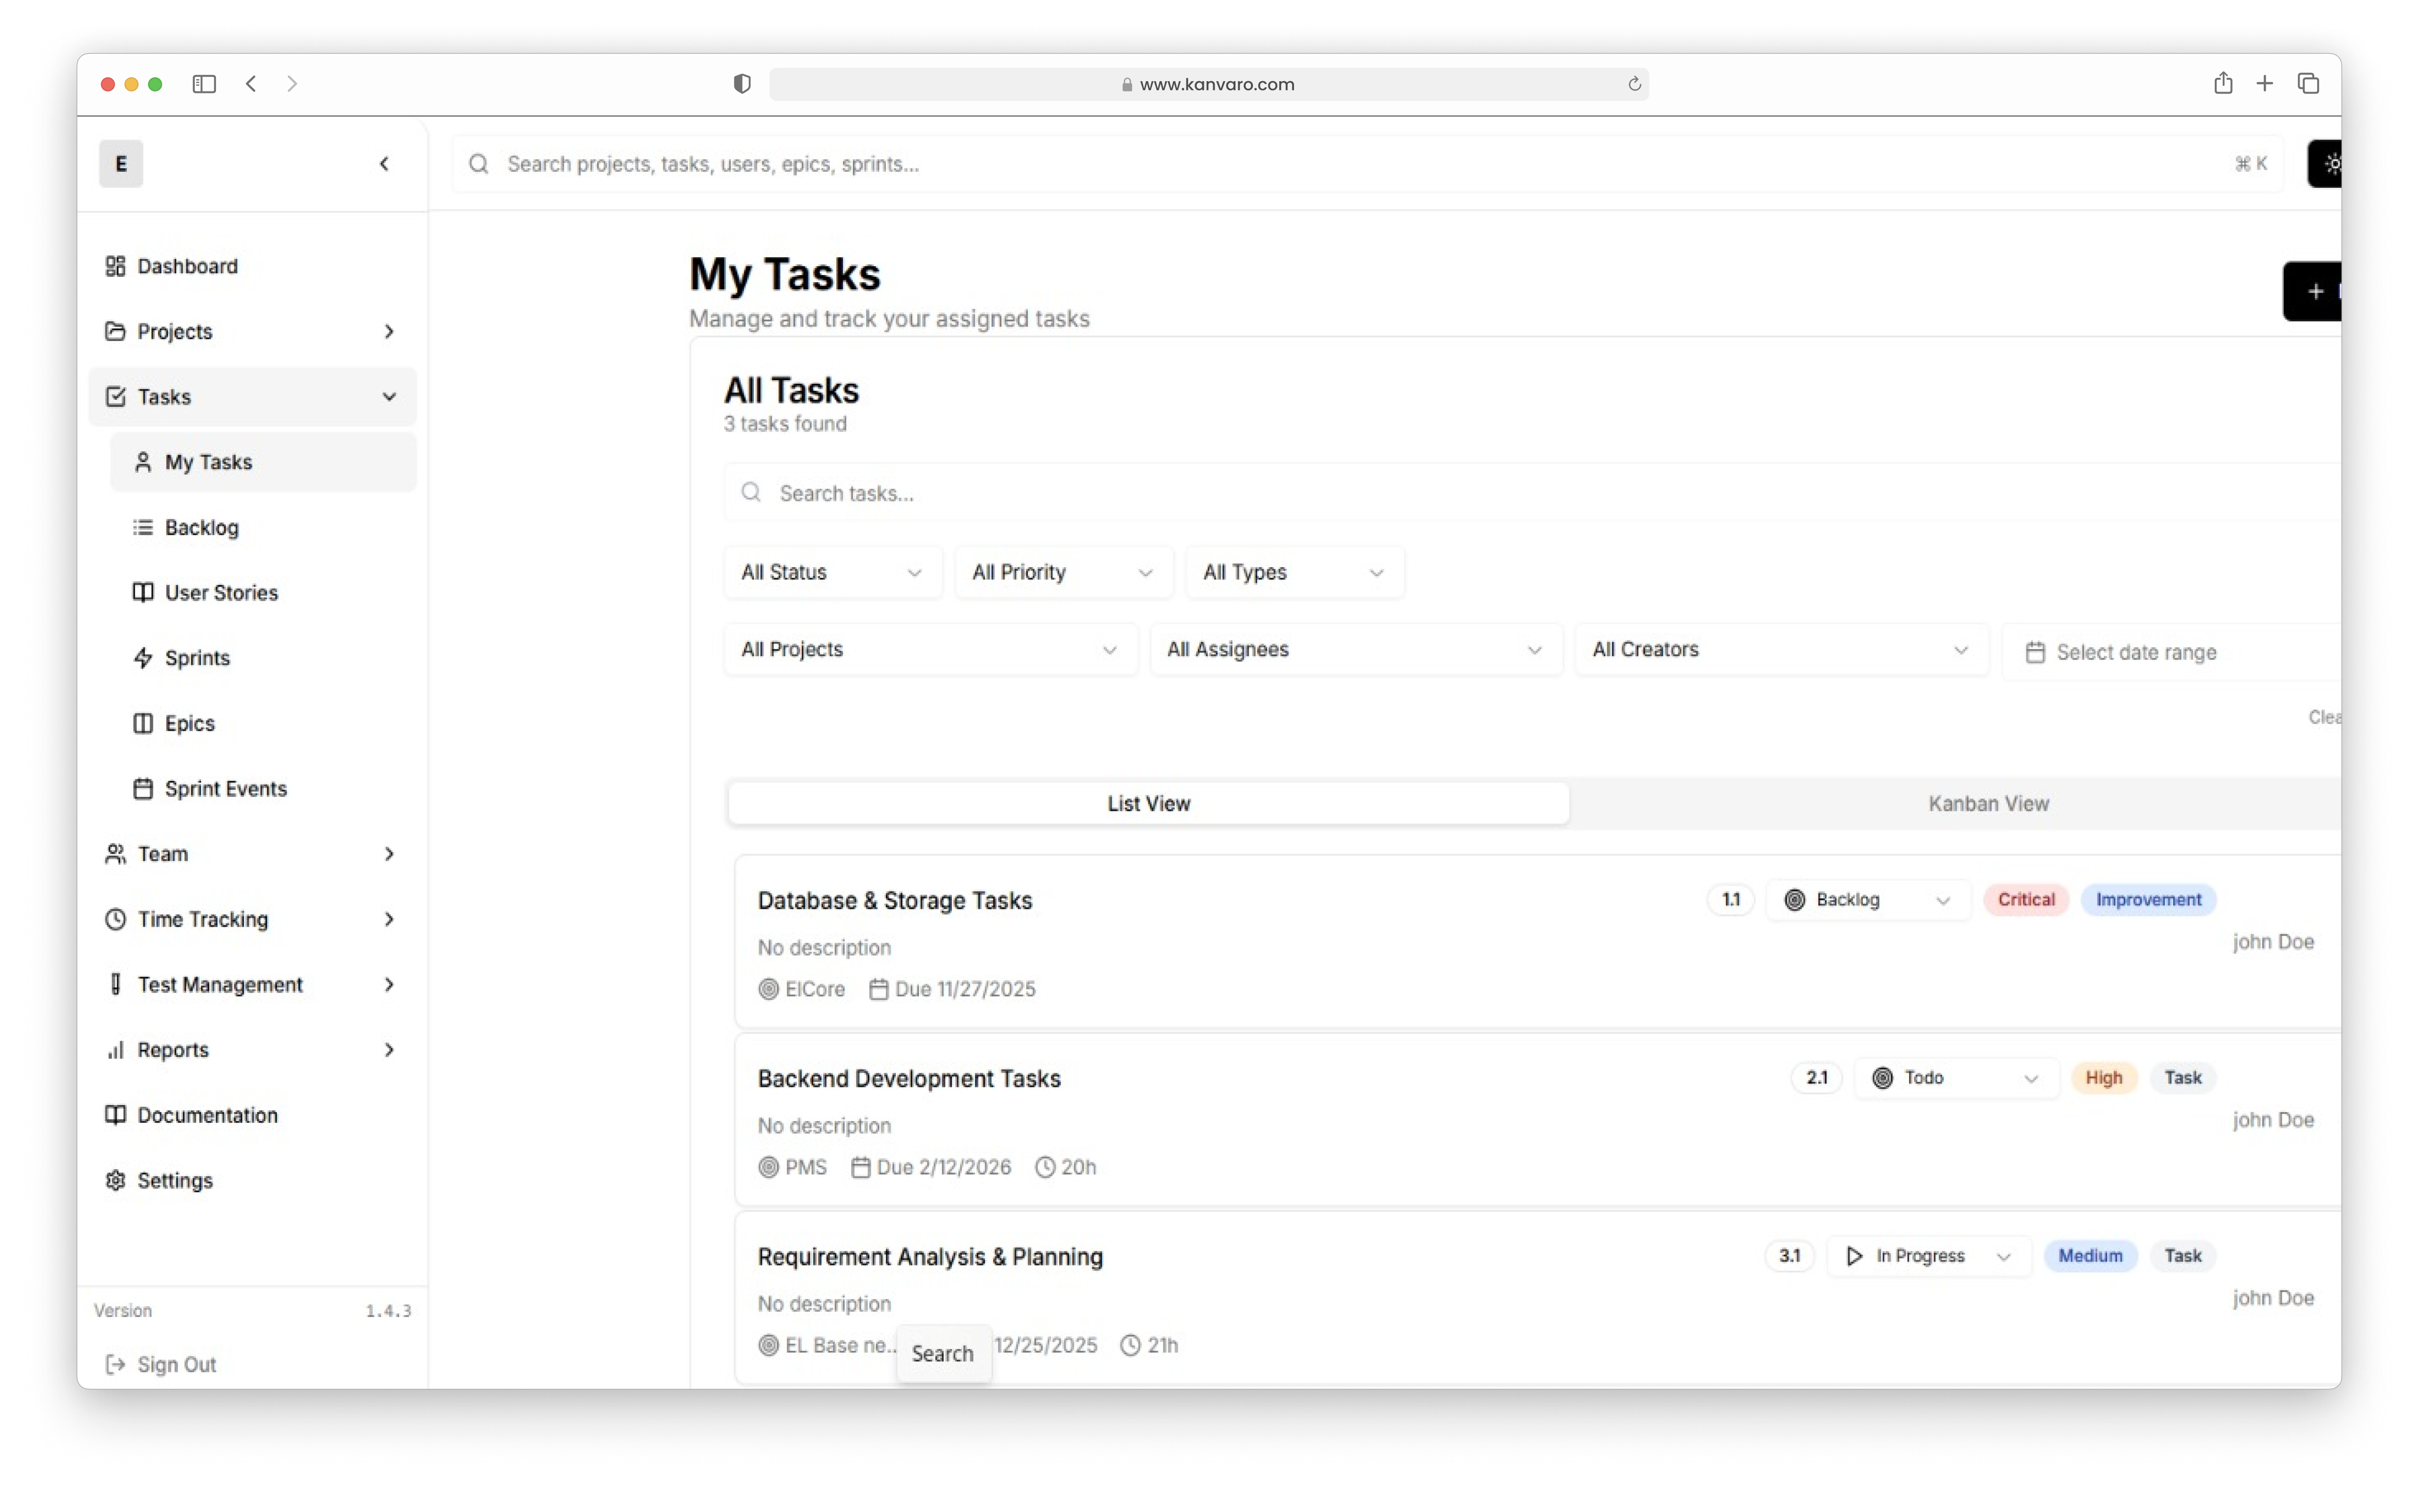Open the All Priority filter
2419x1490 pixels.
1063,571
